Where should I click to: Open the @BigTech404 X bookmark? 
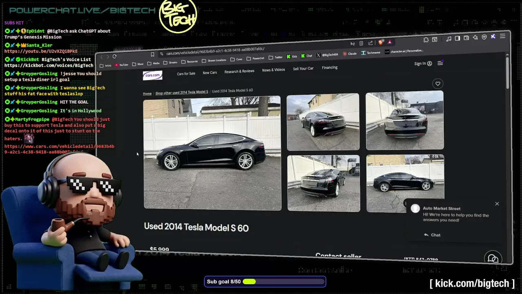pos(327,55)
